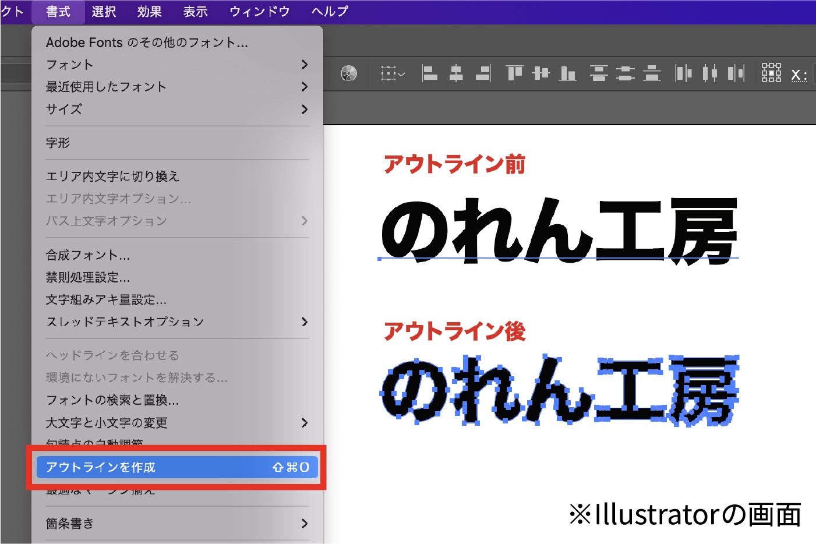
Task: Open 文字組みアキ量設定... settings
Action: (177, 300)
